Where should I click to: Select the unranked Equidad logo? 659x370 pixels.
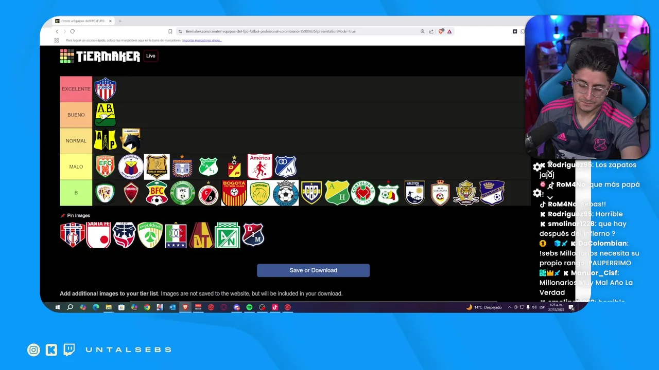click(150, 235)
